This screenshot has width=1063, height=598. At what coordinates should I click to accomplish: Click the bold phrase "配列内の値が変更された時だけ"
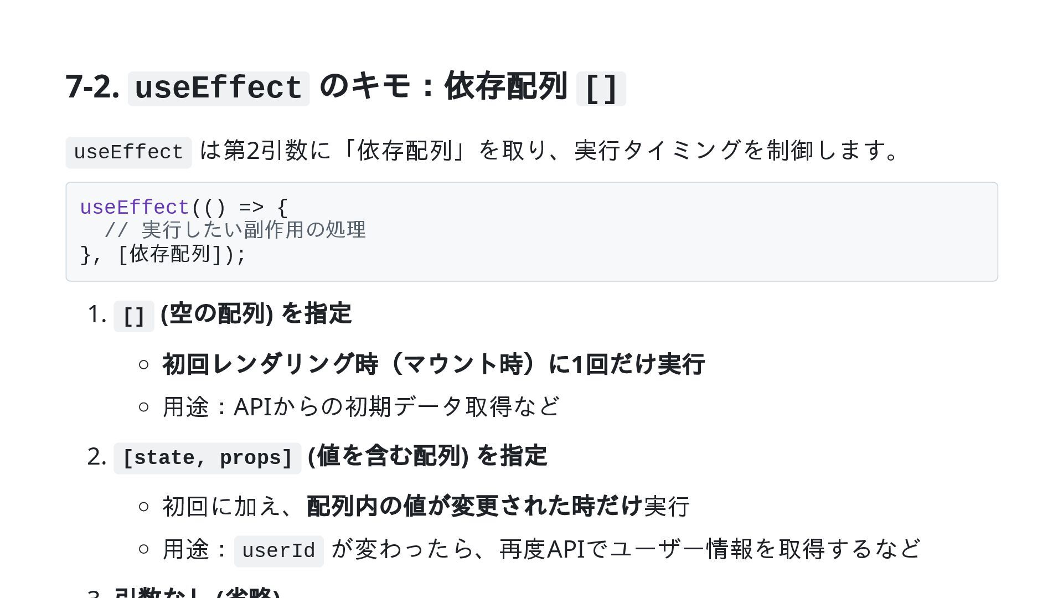[474, 506]
